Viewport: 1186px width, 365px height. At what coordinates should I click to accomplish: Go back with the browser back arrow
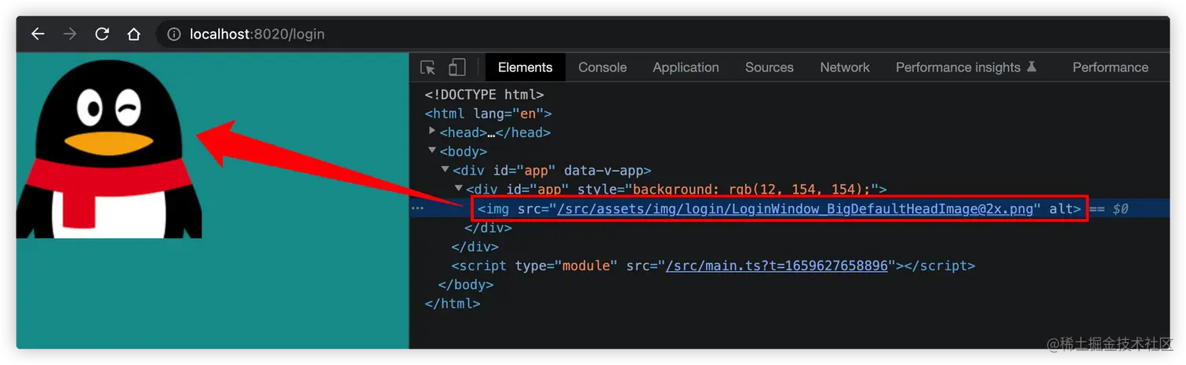point(38,34)
